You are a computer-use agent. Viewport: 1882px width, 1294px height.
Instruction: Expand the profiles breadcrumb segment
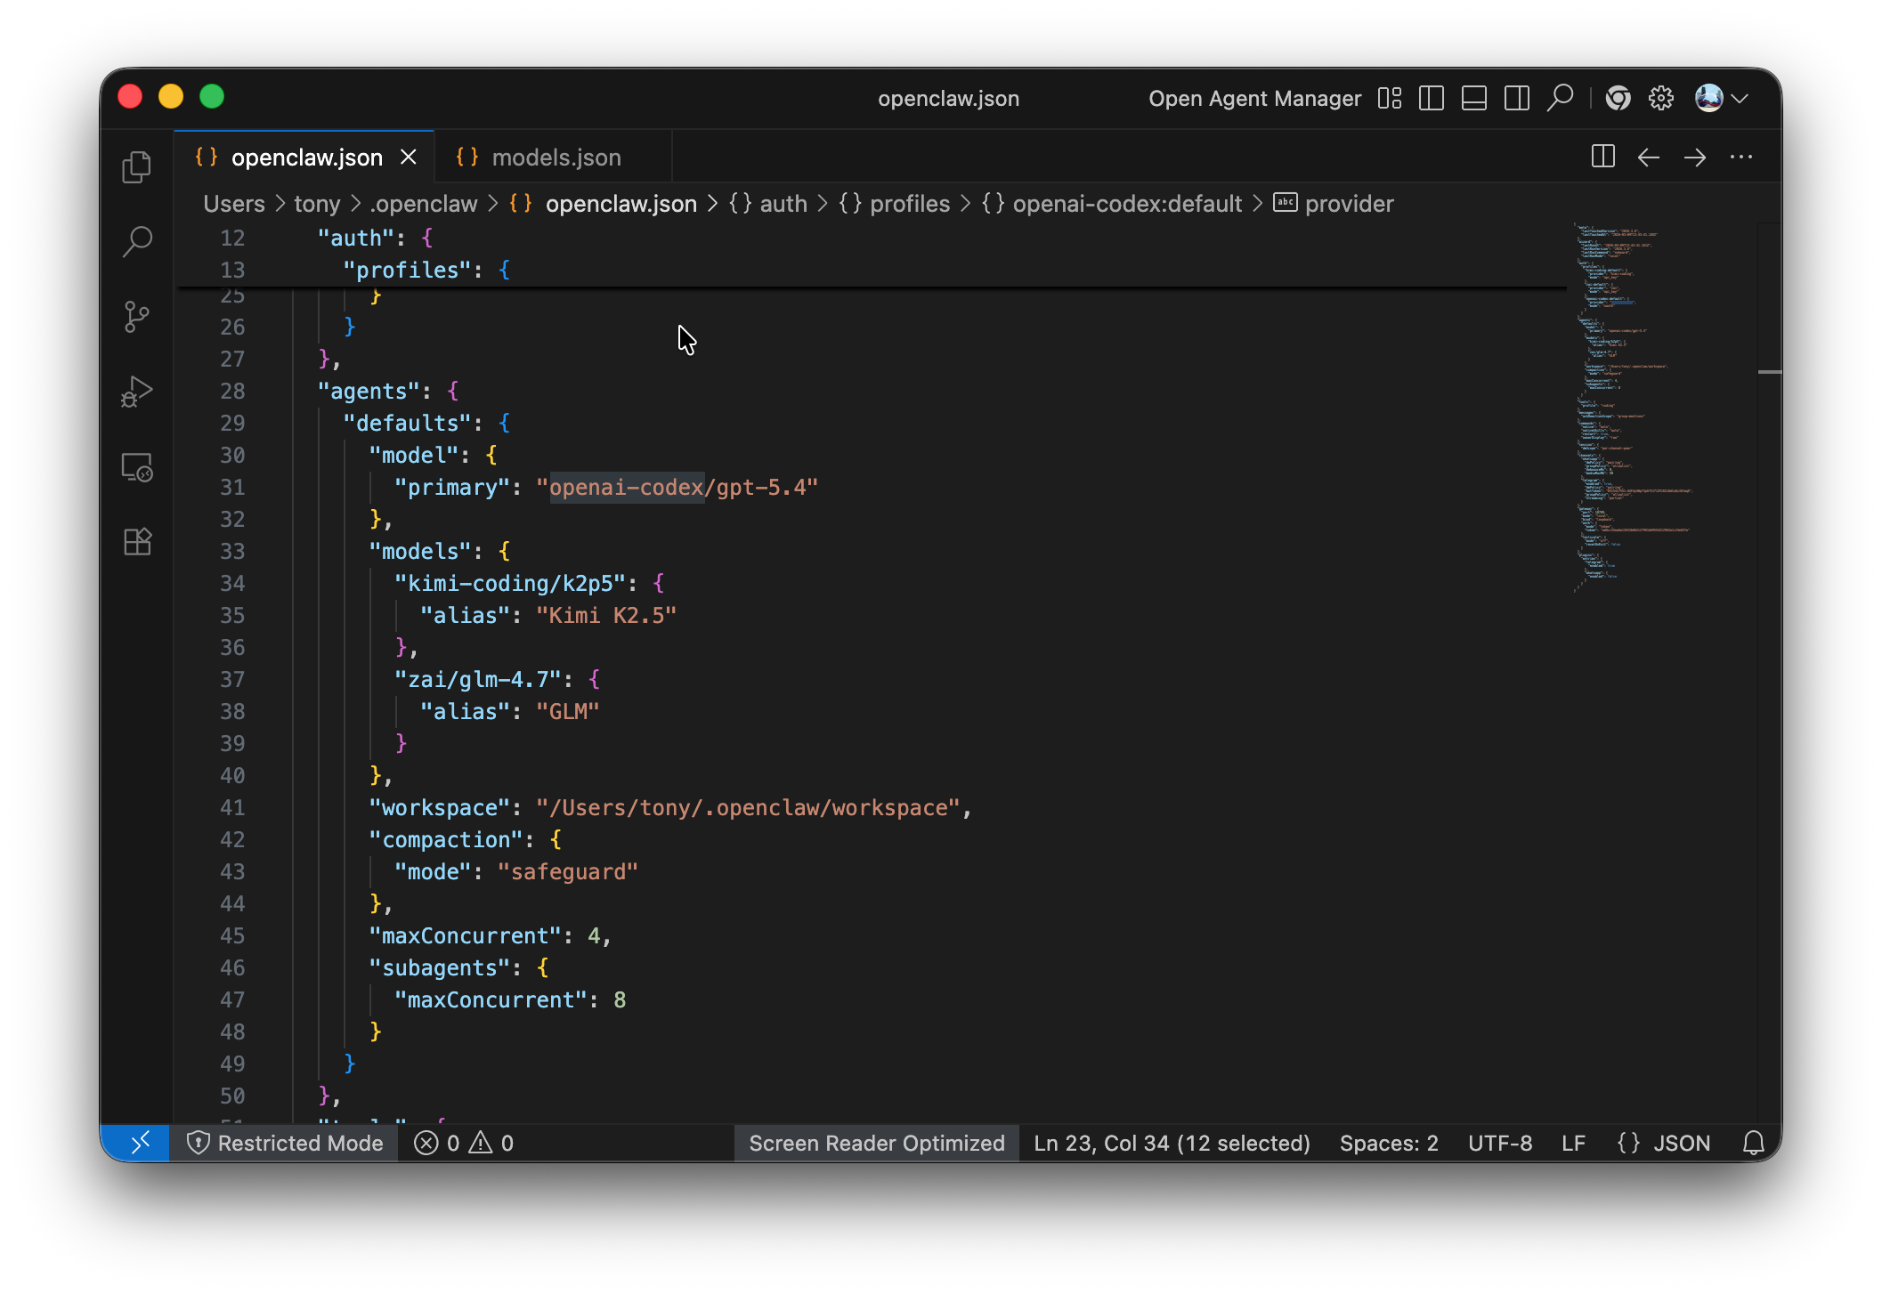909,204
